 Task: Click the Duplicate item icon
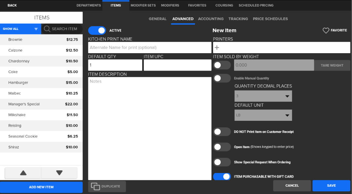coord(96,186)
